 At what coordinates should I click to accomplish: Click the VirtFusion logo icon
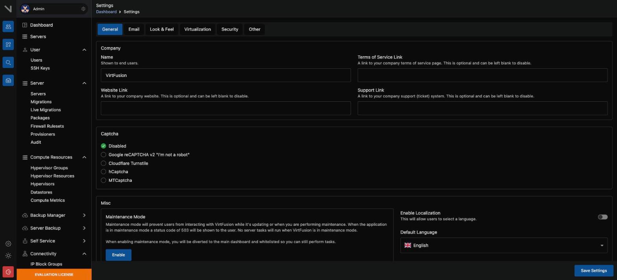[8, 9]
